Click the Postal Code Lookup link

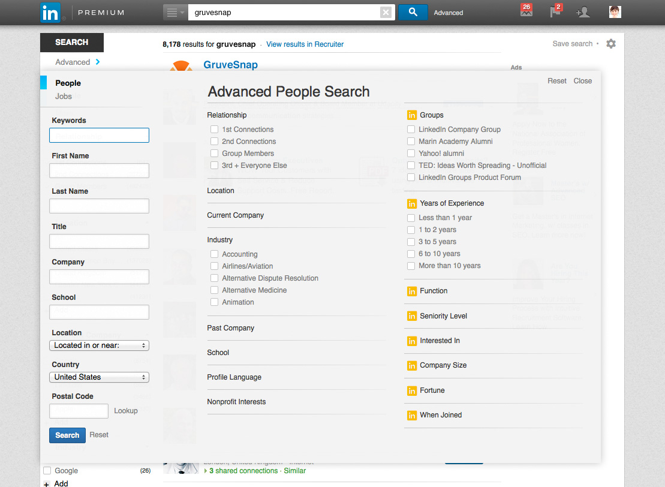126,411
